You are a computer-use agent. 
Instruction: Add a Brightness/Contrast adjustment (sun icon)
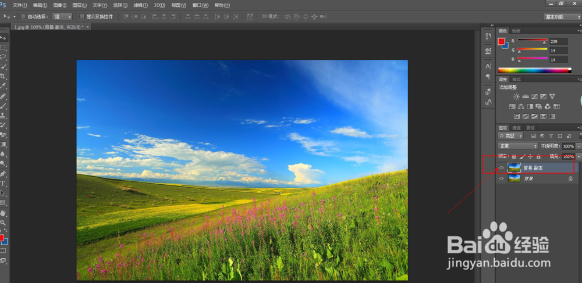tap(516, 96)
